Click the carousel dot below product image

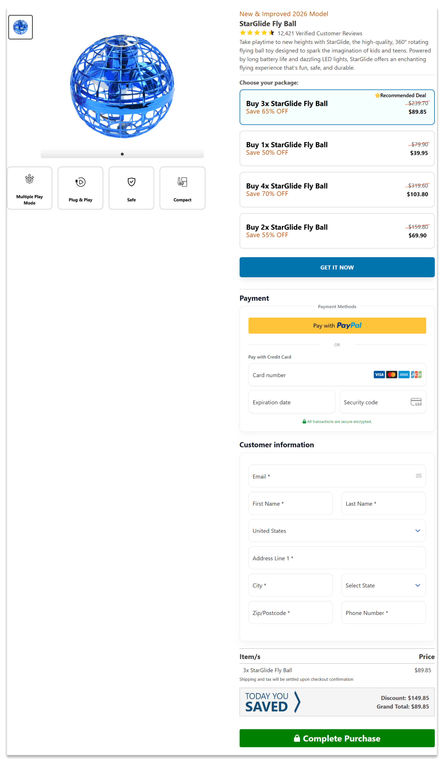pyautogui.click(x=122, y=154)
